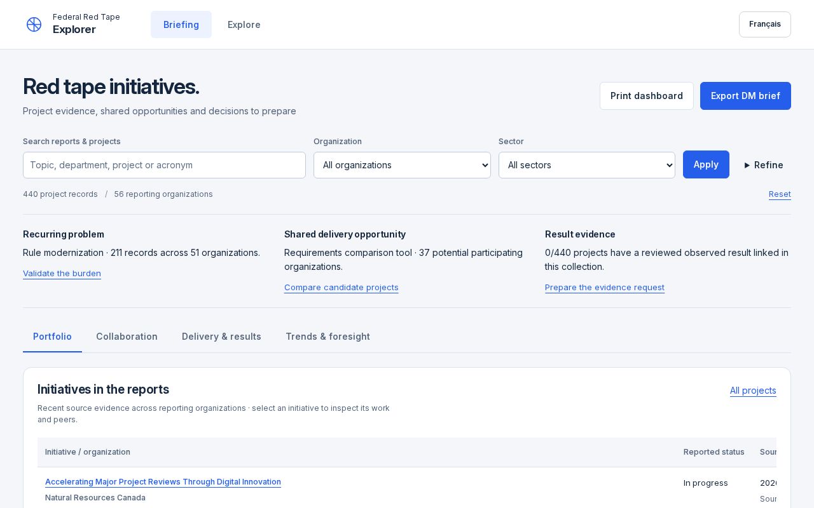Image resolution: width=814 pixels, height=508 pixels.
Task: Open Prepare the evidence request link
Action: 605,288
